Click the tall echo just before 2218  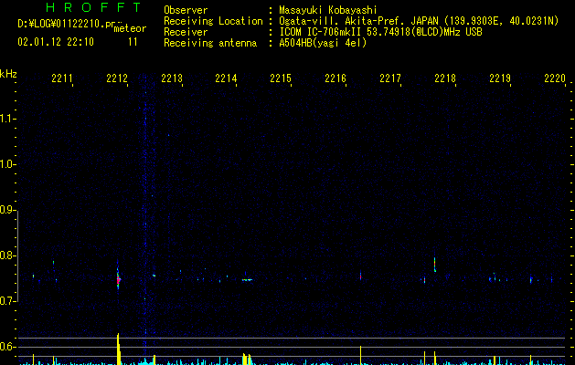coord(435,265)
